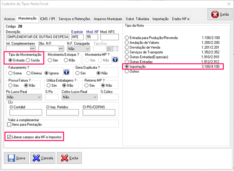Select Saída under Tipo de Movimentação

pos(29,60)
